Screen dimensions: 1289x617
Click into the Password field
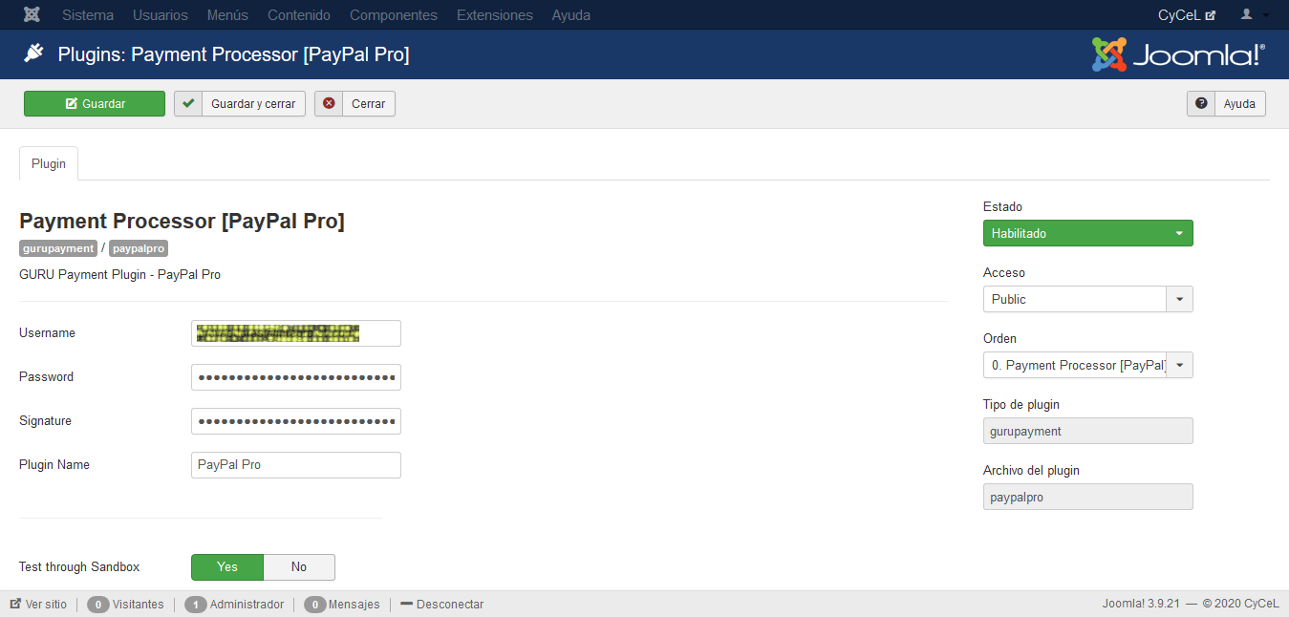(296, 377)
